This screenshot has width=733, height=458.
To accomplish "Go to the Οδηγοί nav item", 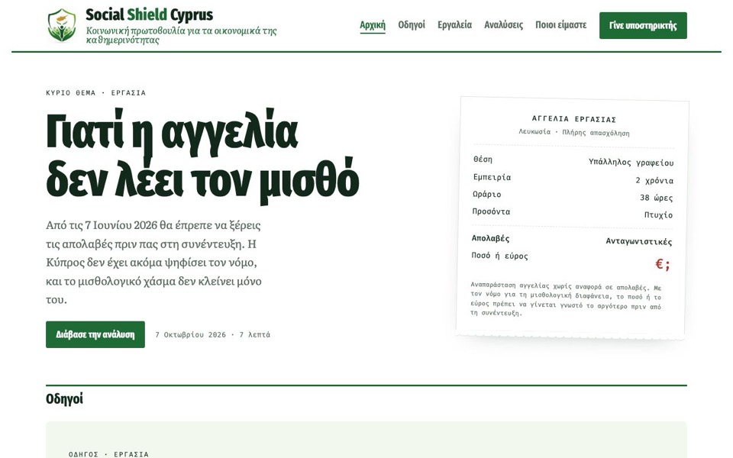I will tap(412, 24).
